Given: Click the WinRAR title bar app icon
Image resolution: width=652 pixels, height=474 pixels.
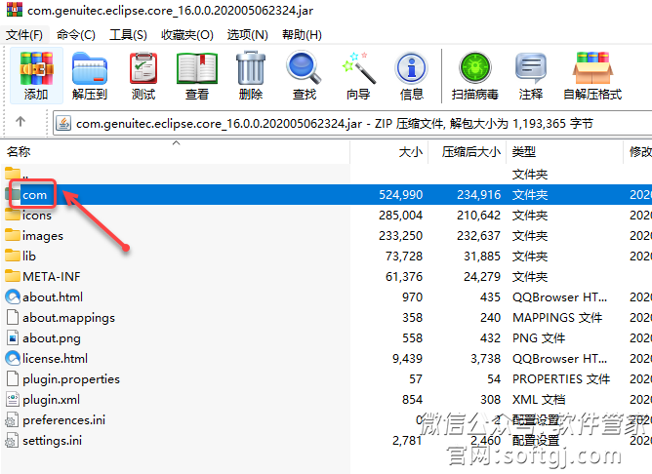Looking at the screenshot, I should (15, 9).
